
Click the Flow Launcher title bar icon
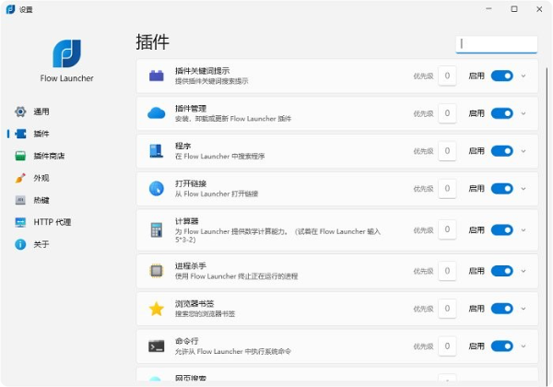coord(10,9)
